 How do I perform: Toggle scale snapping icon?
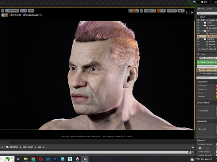169,11
